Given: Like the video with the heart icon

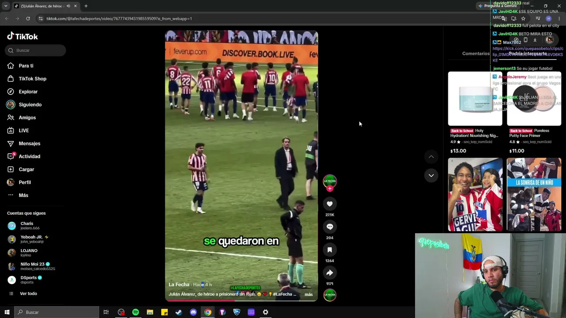Looking at the screenshot, I should 329,204.
